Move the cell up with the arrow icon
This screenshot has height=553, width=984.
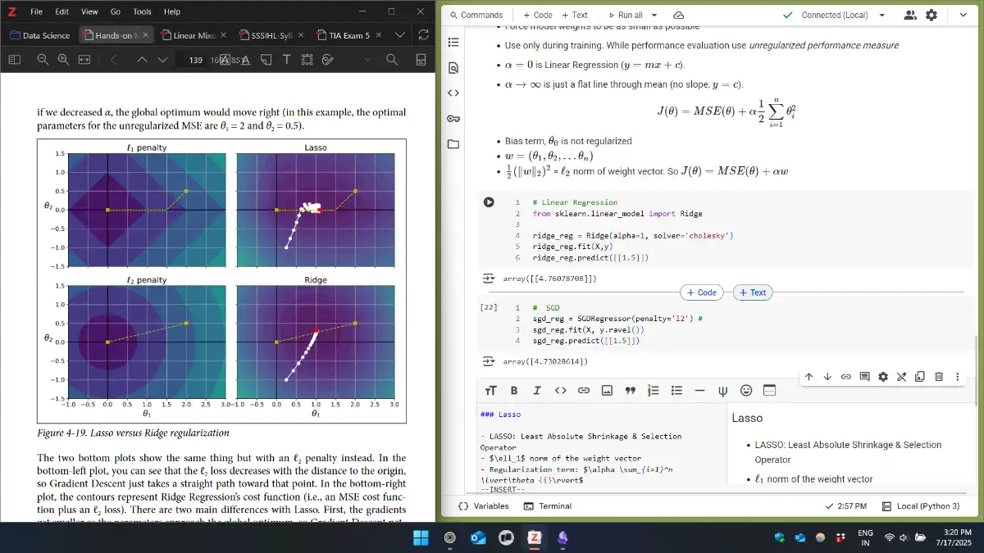(809, 377)
